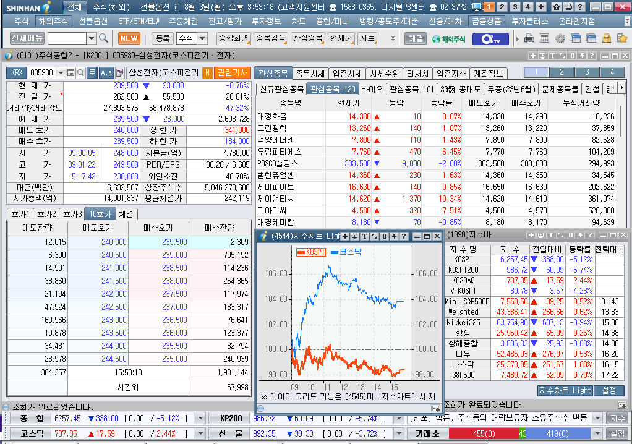Toggle the 코스닥 legend series in chart
The image size is (632, 444).
(x=346, y=252)
